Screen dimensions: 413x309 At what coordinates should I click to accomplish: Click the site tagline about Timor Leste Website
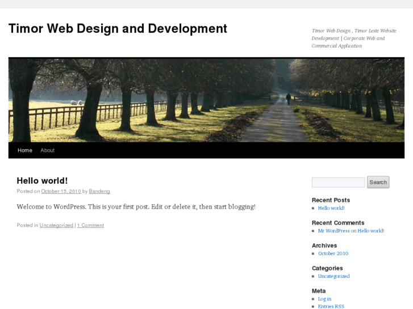354,39
